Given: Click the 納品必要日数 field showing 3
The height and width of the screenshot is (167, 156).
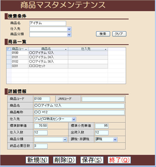Looking at the screenshot, I should pos(41,146).
